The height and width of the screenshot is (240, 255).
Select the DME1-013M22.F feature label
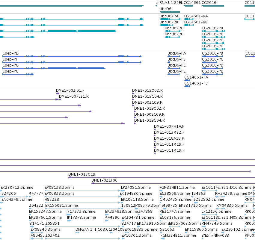click(x=169, y=132)
